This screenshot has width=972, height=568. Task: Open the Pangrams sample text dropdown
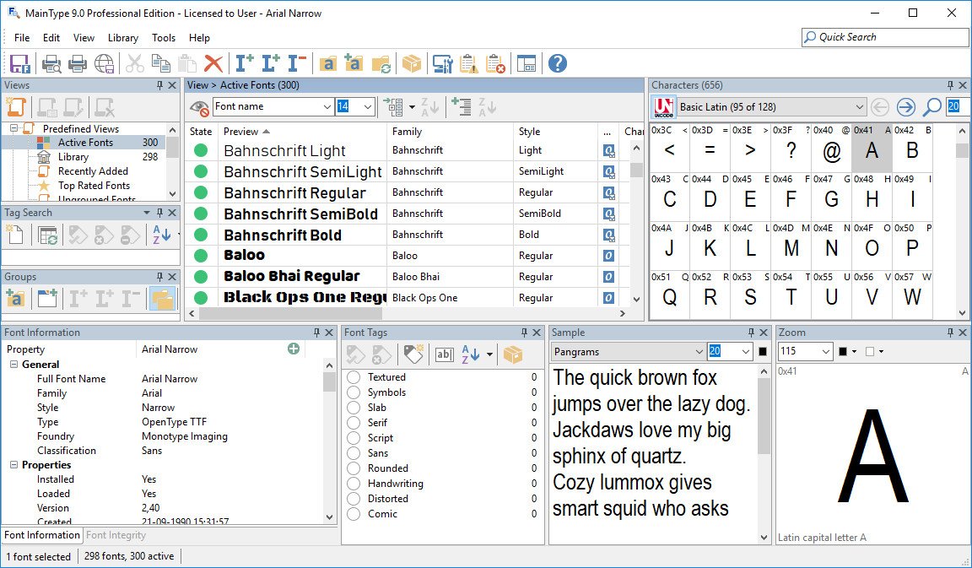(699, 352)
